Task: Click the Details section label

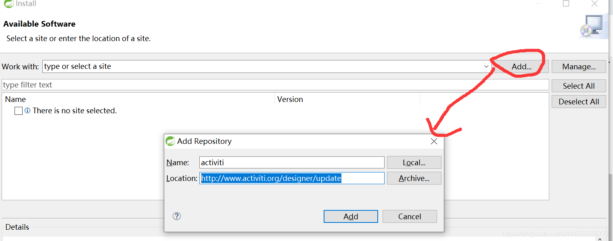Action: [17, 227]
